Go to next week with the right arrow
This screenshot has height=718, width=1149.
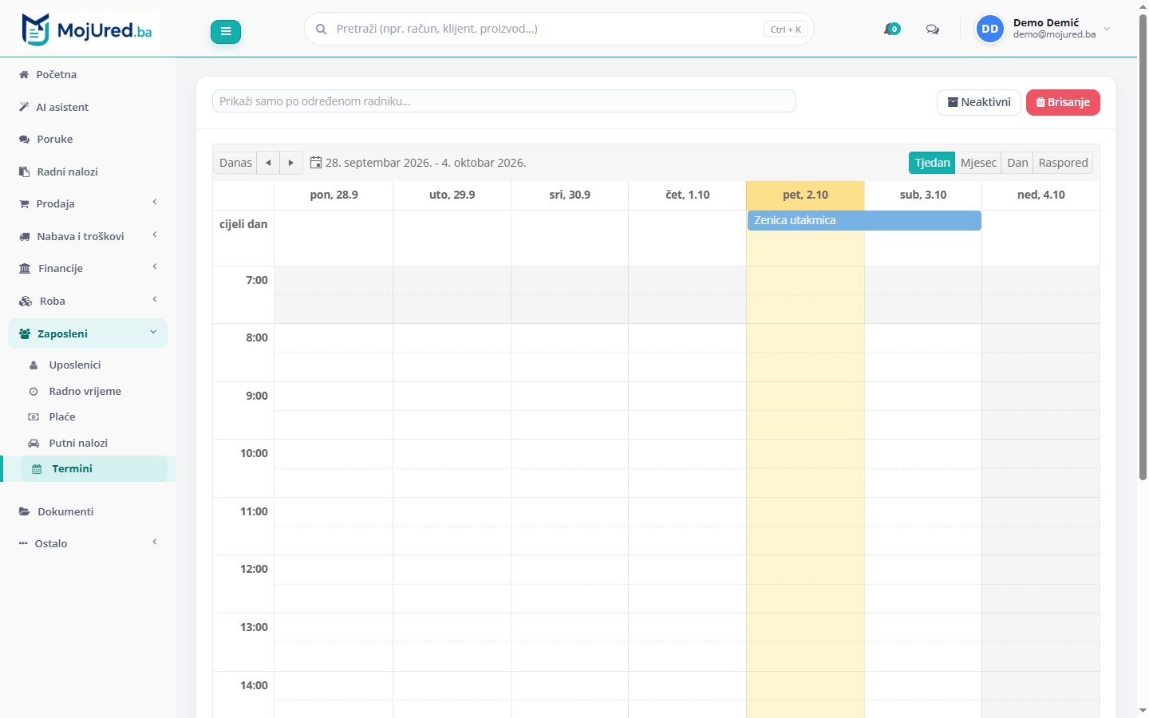291,163
